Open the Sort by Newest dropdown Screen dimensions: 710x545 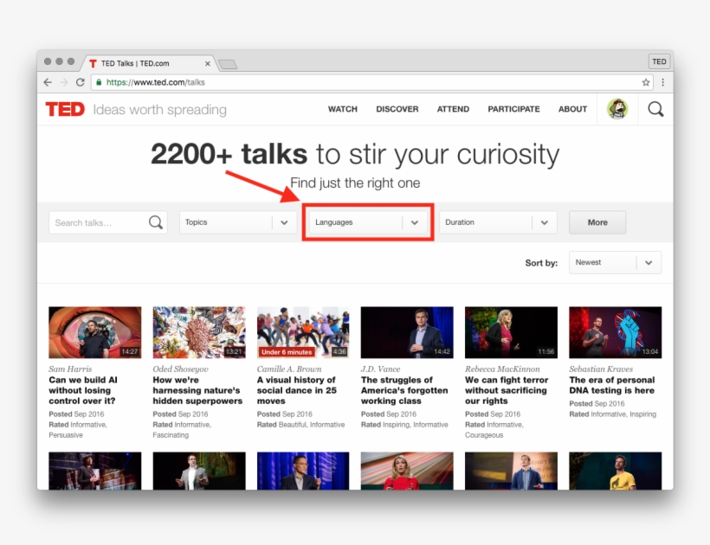(x=615, y=262)
